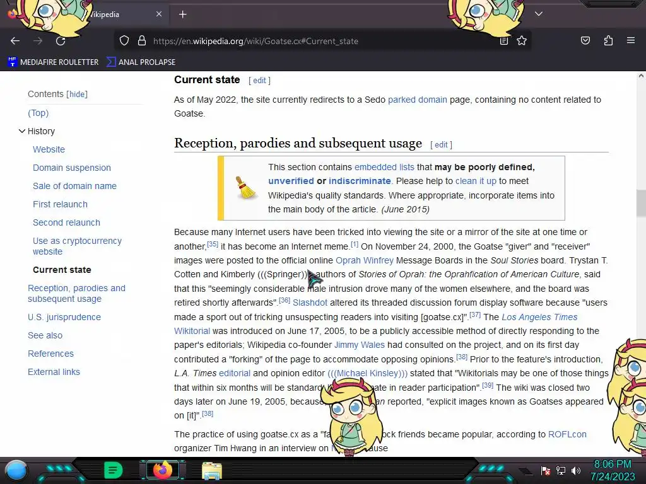Go to References section

(50, 354)
